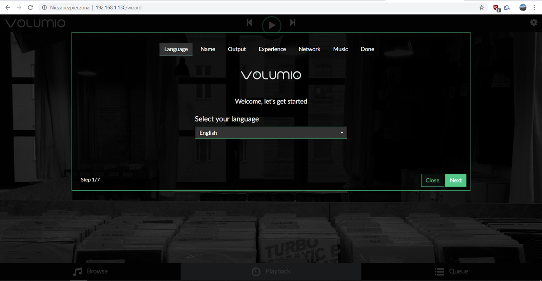This screenshot has width=542, height=281.
Task: Click the red shield extension icon
Action: pyautogui.click(x=496, y=8)
